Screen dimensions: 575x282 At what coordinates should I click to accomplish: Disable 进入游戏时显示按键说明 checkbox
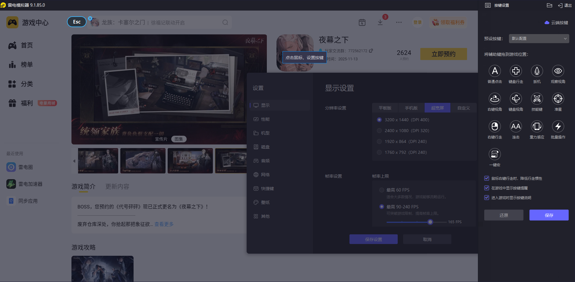[487, 198]
